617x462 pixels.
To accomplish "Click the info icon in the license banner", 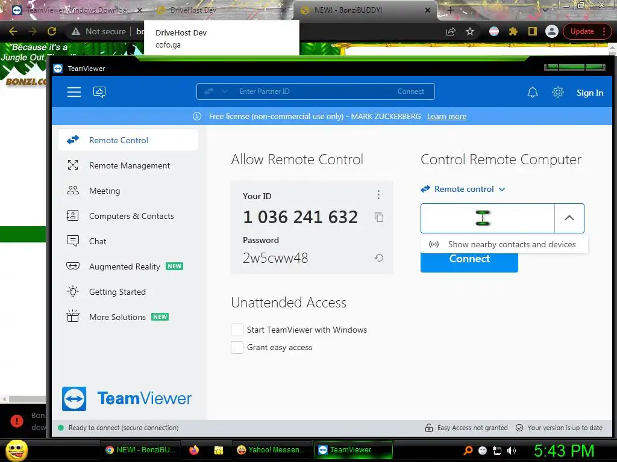I will 197,116.
